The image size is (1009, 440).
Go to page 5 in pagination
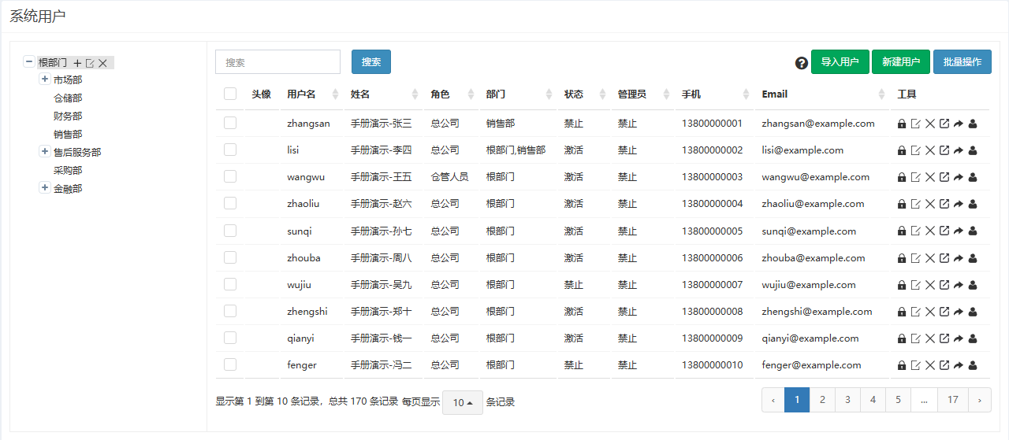[898, 400]
